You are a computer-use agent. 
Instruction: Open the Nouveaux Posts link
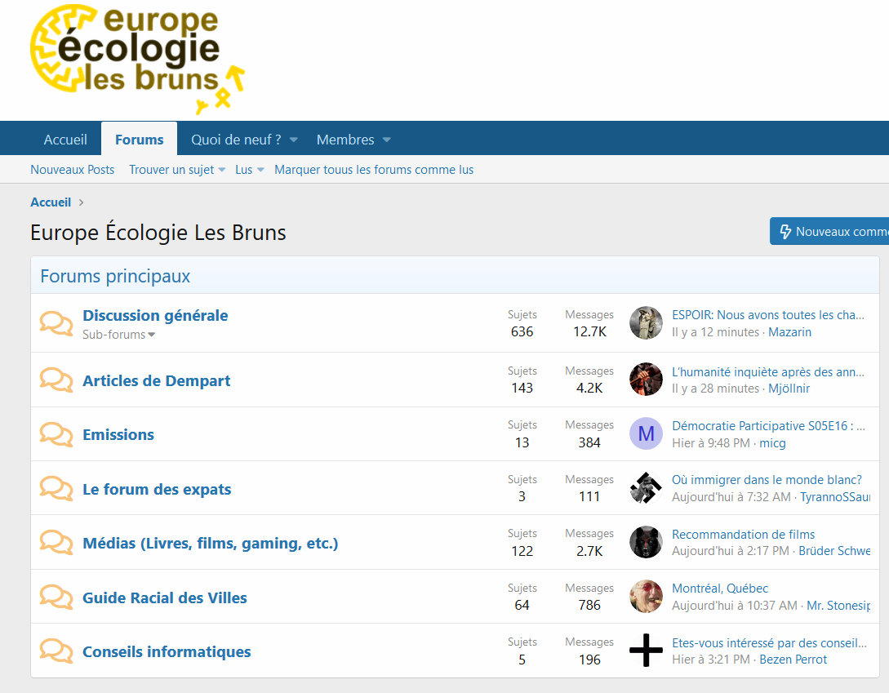click(x=73, y=170)
